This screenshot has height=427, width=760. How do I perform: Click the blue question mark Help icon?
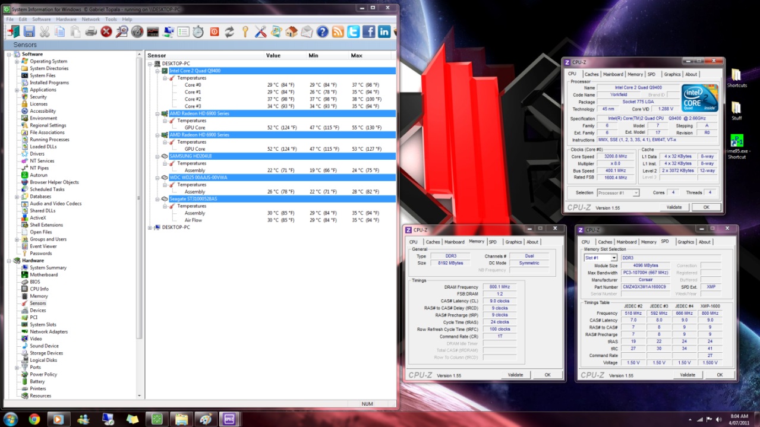click(323, 31)
